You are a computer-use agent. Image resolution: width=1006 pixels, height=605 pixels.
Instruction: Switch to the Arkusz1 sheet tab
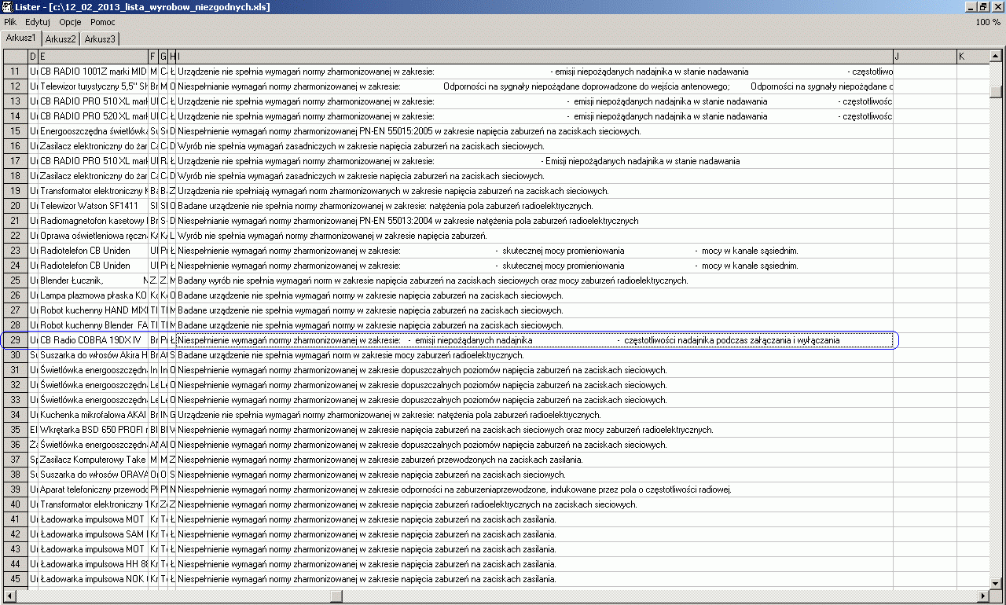point(21,38)
